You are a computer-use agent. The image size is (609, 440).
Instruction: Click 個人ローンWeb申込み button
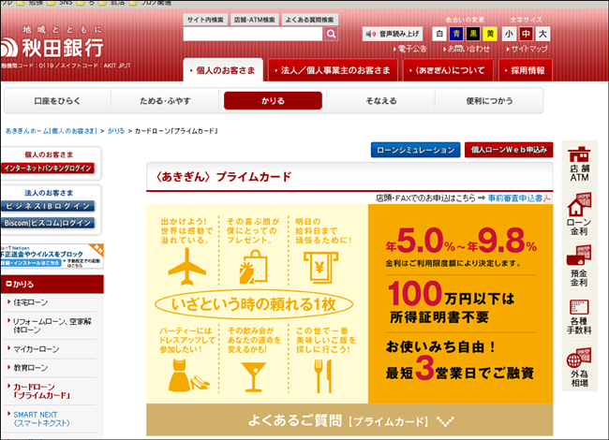509,150
